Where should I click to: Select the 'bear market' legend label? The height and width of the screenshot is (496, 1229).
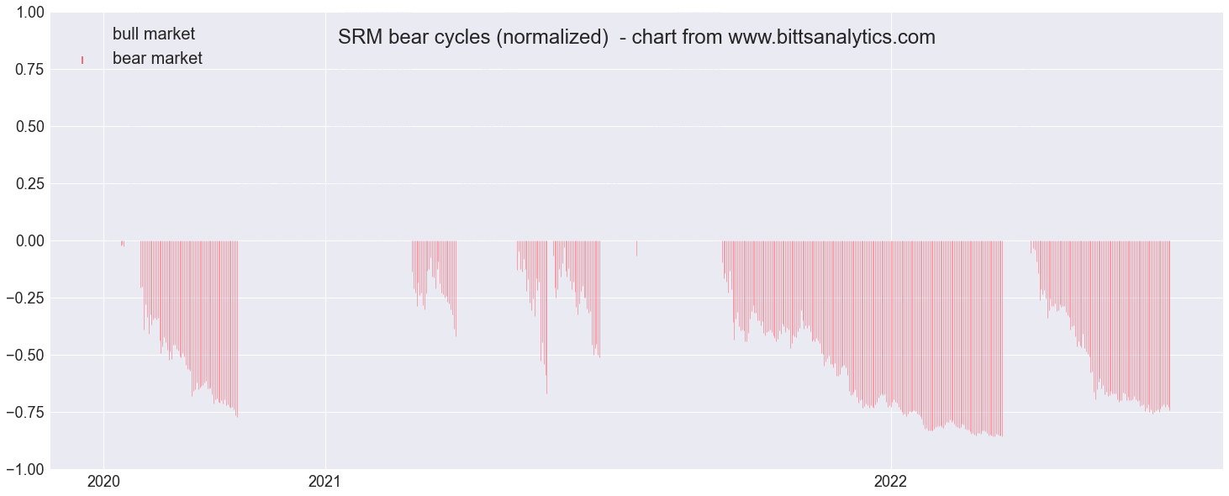(x=157, y=59)
